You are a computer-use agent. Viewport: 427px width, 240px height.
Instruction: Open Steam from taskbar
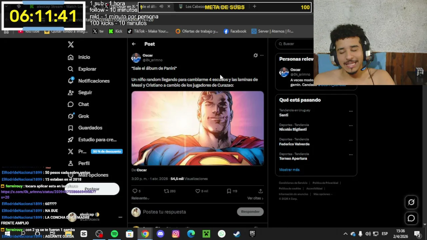[237, 234]
